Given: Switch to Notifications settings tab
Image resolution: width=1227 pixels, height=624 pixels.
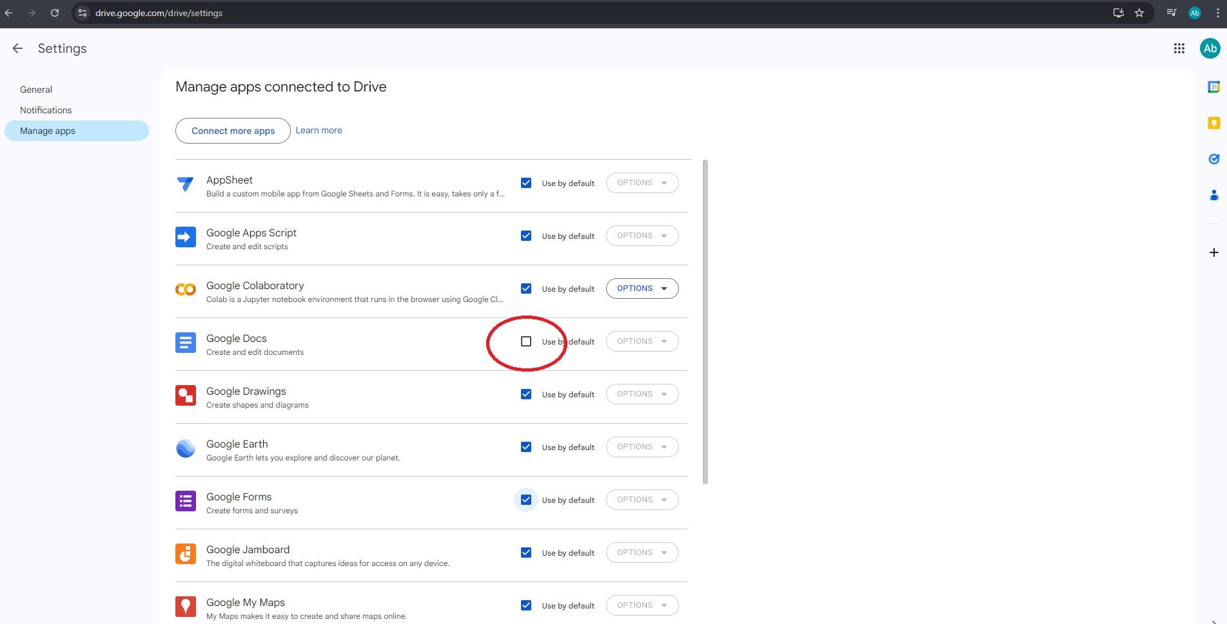Looking at the screenshot, I should click(77, 110).
